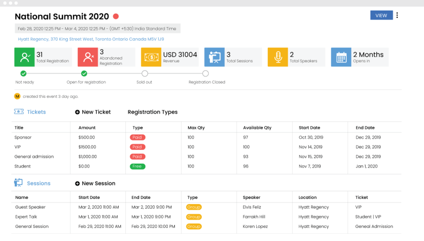
Task: Click the Paid badge for Sponsor ticket
Action: pos(137,137)
